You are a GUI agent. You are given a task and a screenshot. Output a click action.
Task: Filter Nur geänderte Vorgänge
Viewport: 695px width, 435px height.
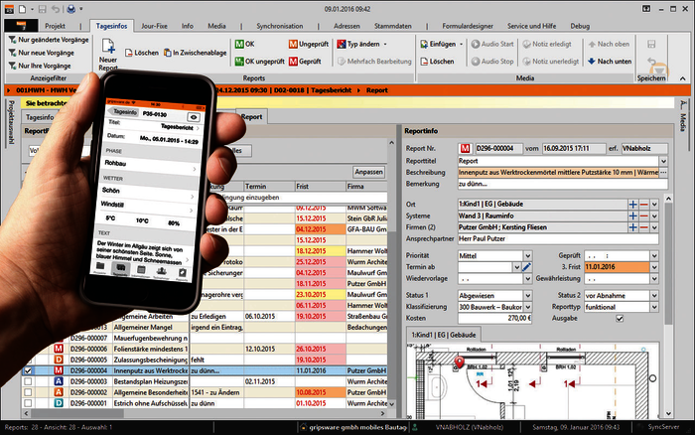[x=49, y=40]
